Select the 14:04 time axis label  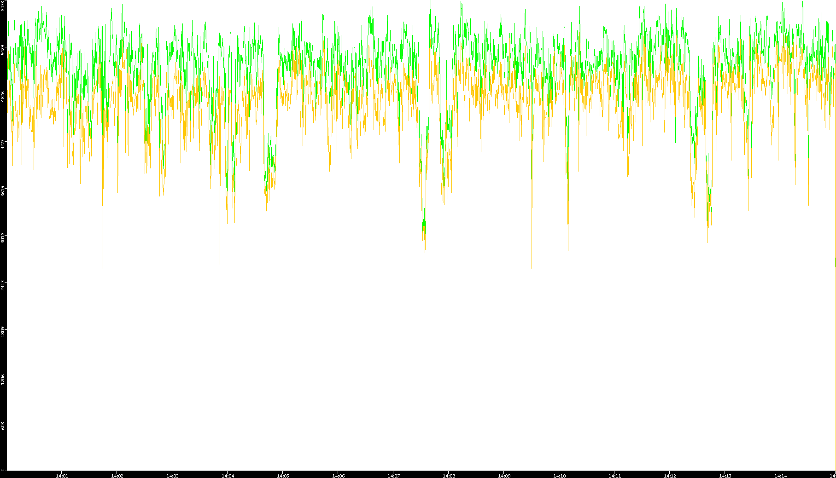(x=228, y=476)
